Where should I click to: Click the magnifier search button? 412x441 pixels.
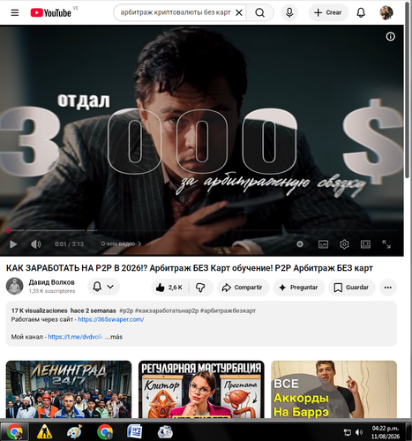coord(259,12)
